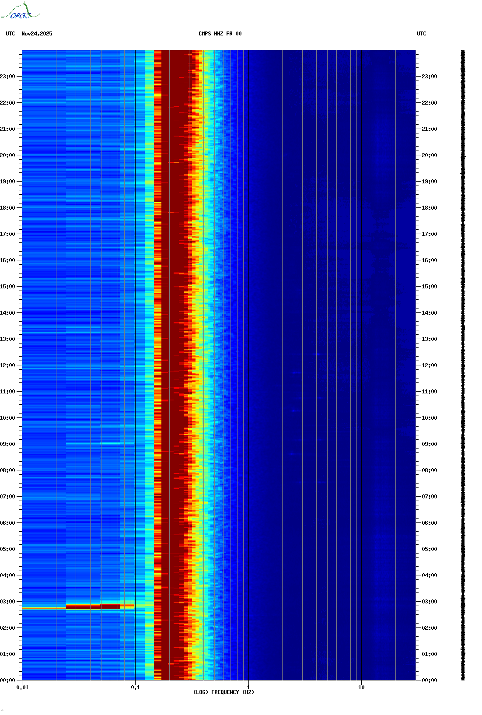Image resolution: width=482 pixels, height=715 pixels.
Task: Select the 03:00 label on left axis
Action: pos(8,602)
